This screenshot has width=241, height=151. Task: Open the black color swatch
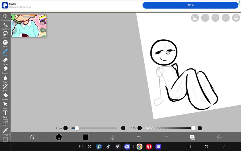point(86,137)
